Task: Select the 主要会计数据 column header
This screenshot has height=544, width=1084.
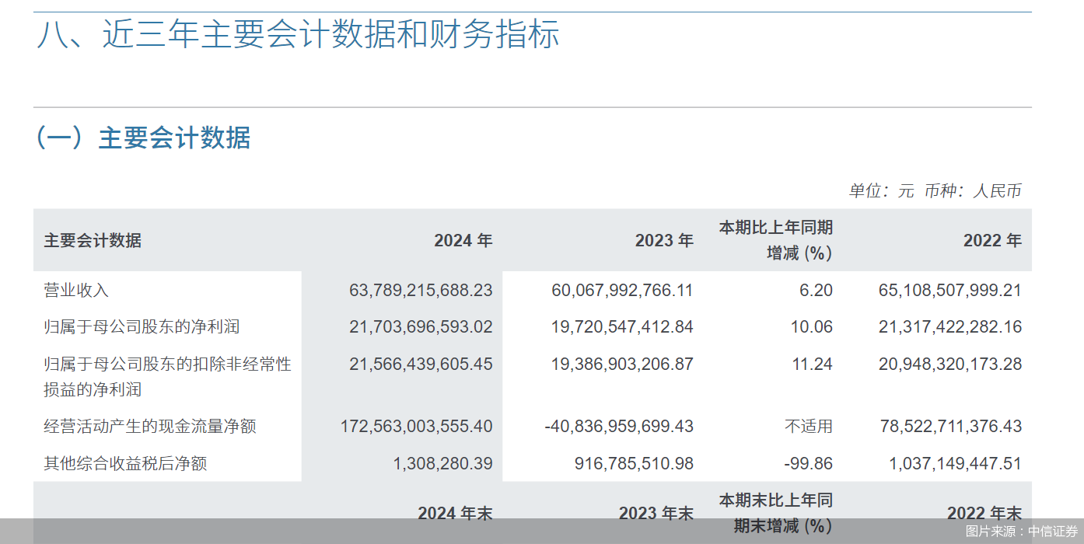Action: pyautogui.click(x=93, y=240)
